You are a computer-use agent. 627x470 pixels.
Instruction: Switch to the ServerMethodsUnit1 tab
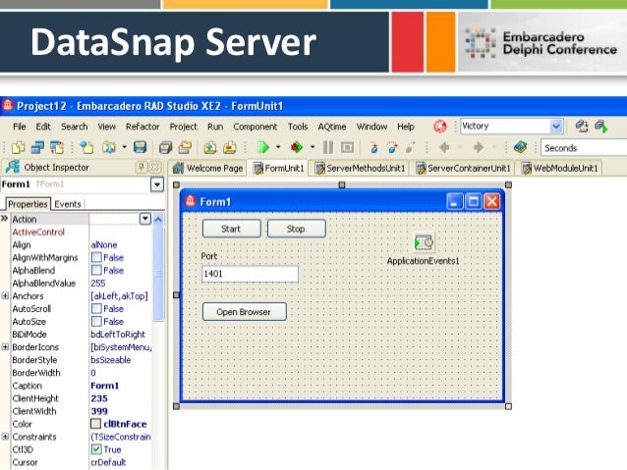(360, 168)
